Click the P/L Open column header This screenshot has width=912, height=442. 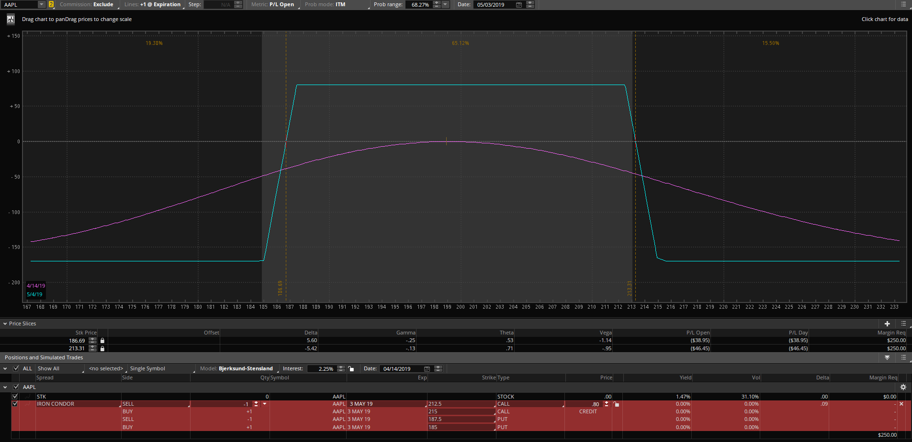[x=698, y=333]
